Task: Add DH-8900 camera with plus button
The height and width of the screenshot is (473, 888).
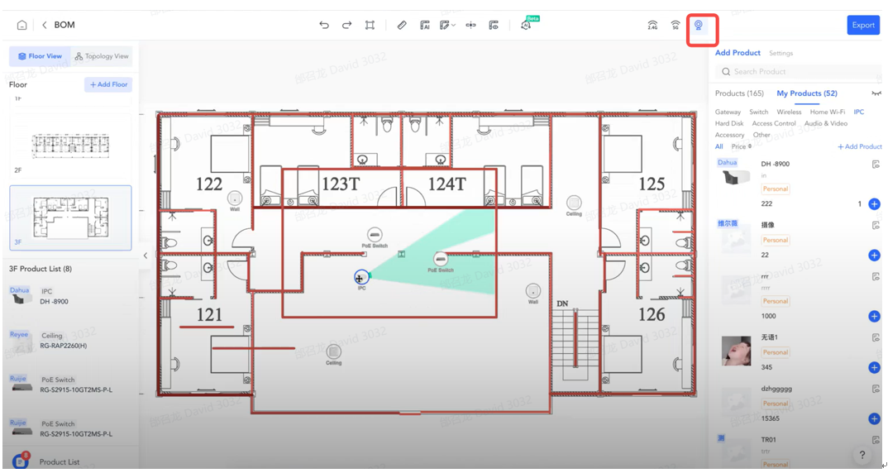Action: coord(874,204)
